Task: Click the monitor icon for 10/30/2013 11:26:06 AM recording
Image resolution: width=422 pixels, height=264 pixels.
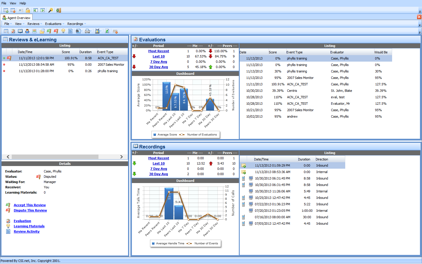Action: pyautogui.click(x=251, y=191)
